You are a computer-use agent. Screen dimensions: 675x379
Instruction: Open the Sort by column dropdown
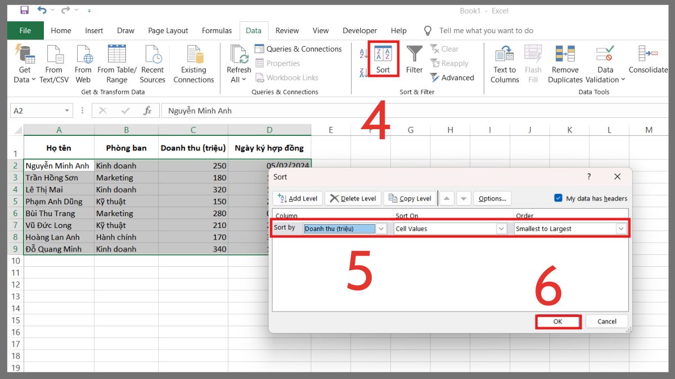pyautogui.click(x=381, y=229)
